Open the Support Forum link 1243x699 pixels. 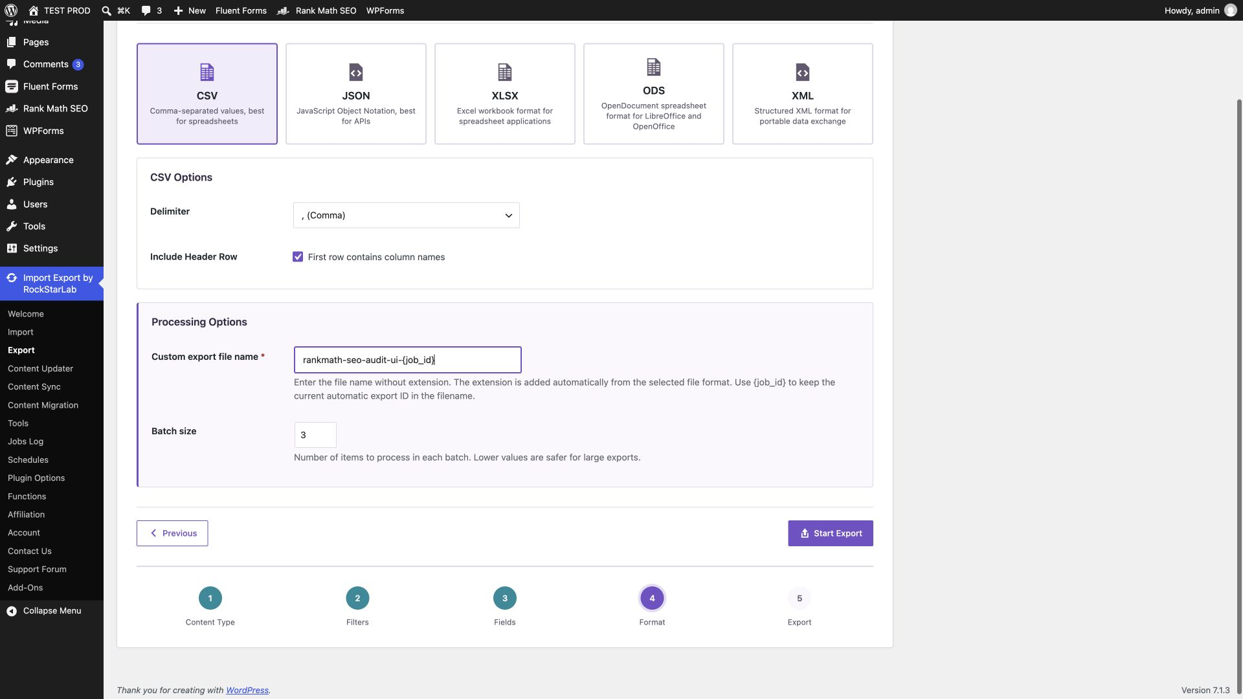37,570
